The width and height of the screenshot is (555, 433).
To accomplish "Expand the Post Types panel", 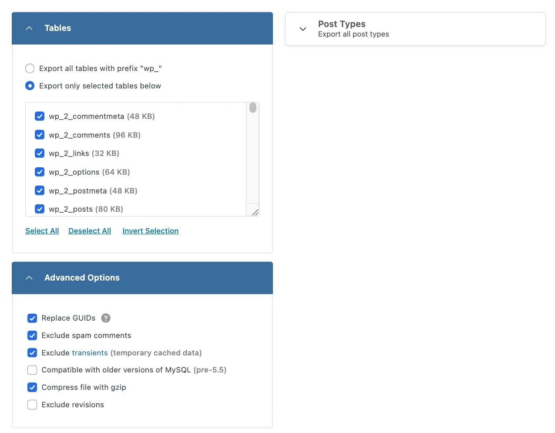I will click(303, 29).
